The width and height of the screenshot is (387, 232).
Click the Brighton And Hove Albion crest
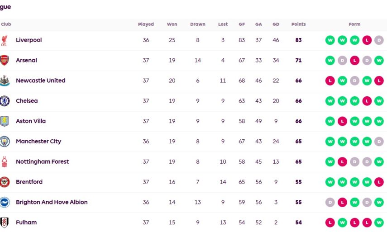tap(5, 202)
